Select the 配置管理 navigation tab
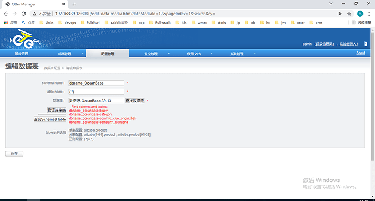The image size is (375, 201). click(x=108, y=54)
